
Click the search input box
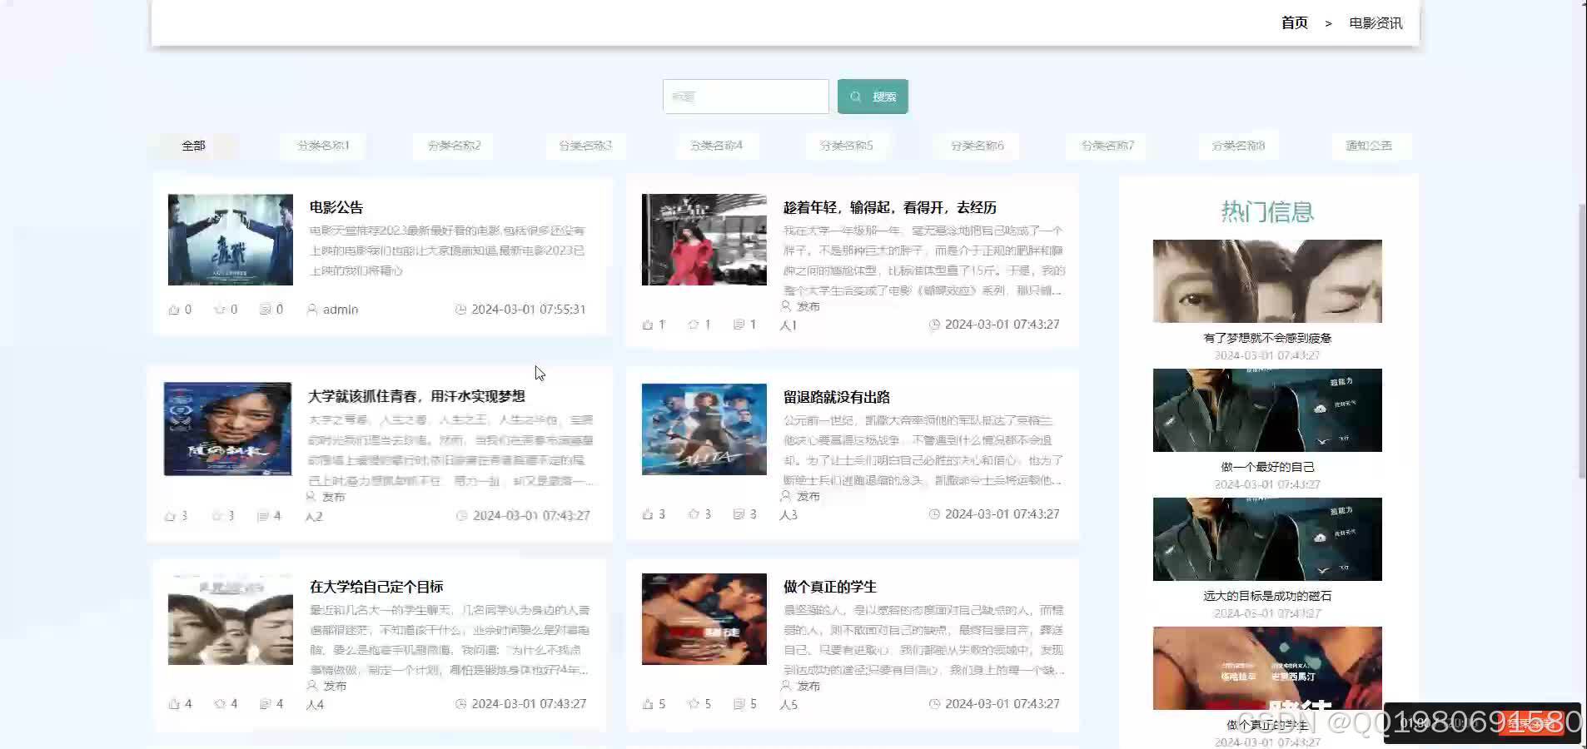(745, 96)
